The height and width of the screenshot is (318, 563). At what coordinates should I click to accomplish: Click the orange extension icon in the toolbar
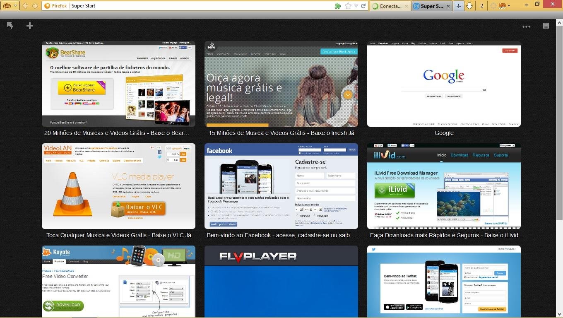(503, 6)
